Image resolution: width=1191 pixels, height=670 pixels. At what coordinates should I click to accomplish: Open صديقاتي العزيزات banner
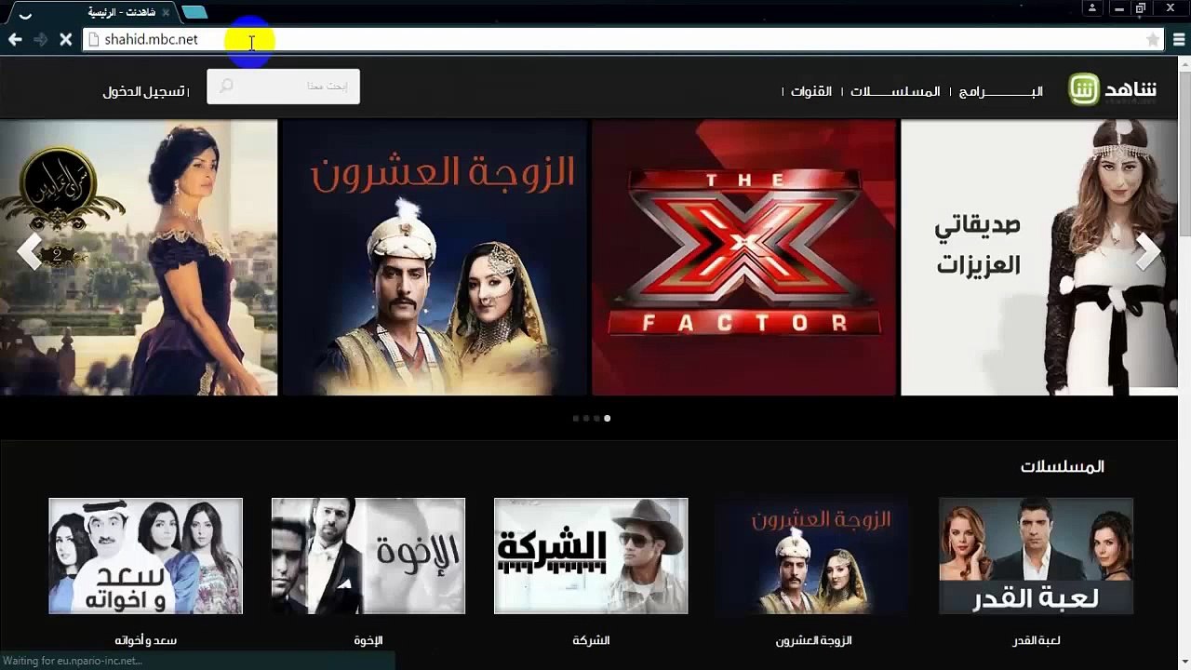(1039, 258)
